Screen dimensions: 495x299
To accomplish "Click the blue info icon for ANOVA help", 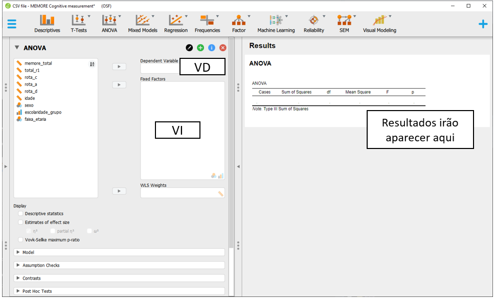I will point(212,48).
